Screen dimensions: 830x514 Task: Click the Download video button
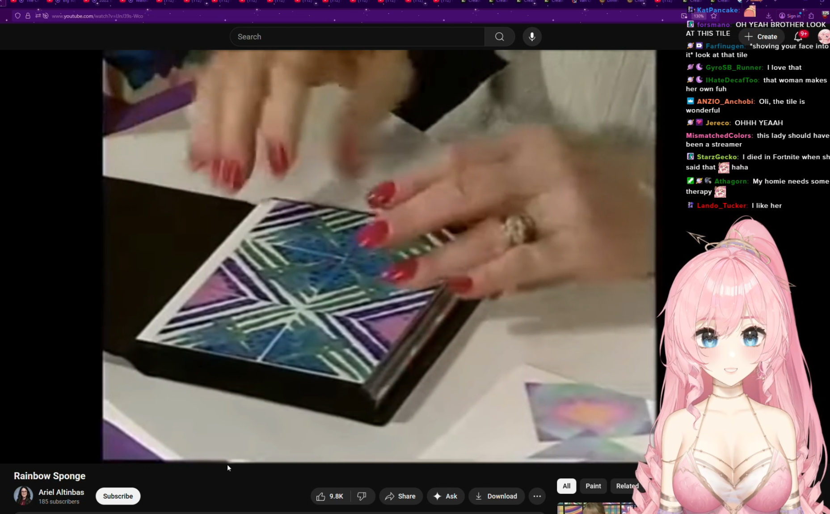[496, 496]
